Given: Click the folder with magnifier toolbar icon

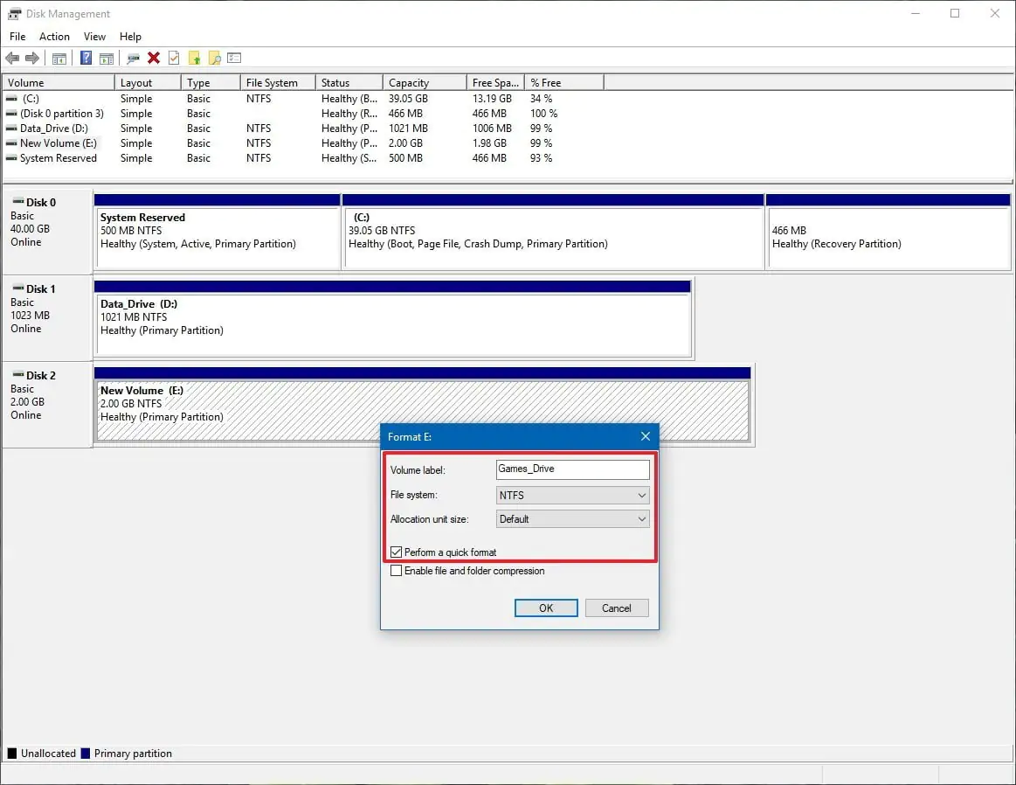Looking at the screenshot, I should (x=214, y=59).
